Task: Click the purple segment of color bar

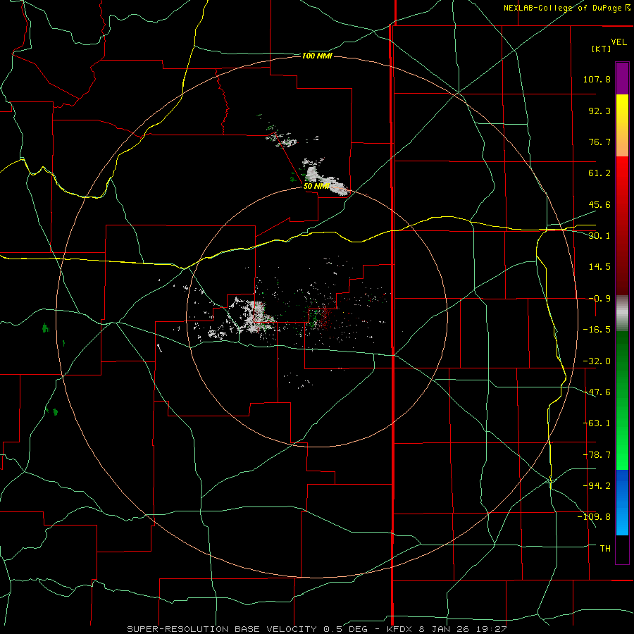Action: click(x=622, y=78)
